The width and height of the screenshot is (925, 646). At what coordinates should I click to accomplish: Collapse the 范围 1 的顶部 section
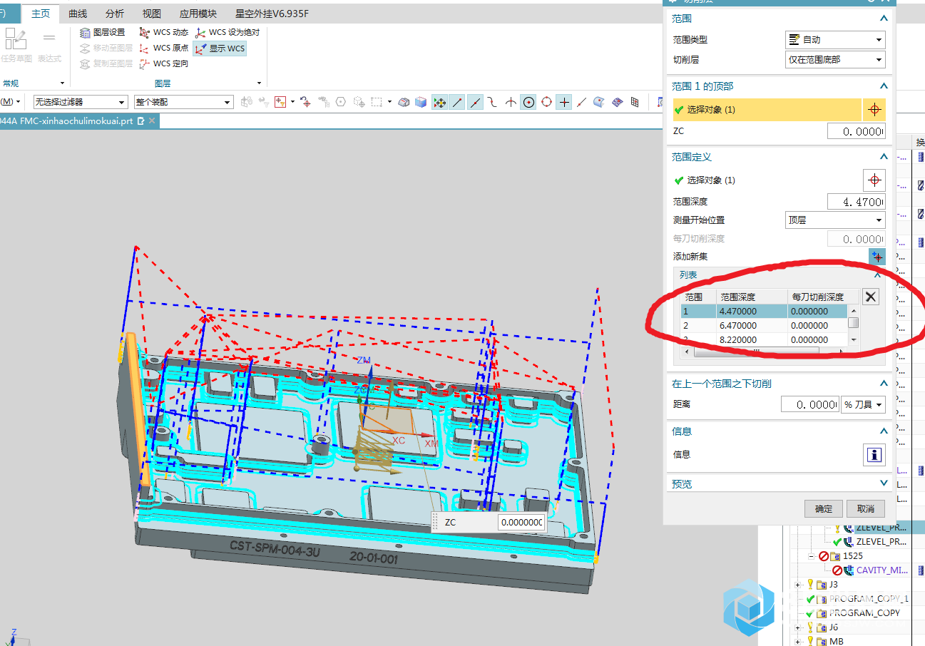click(884, 86)
